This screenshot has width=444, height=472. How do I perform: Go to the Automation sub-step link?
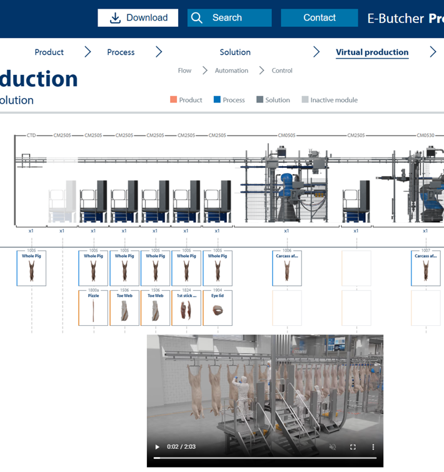231,71
